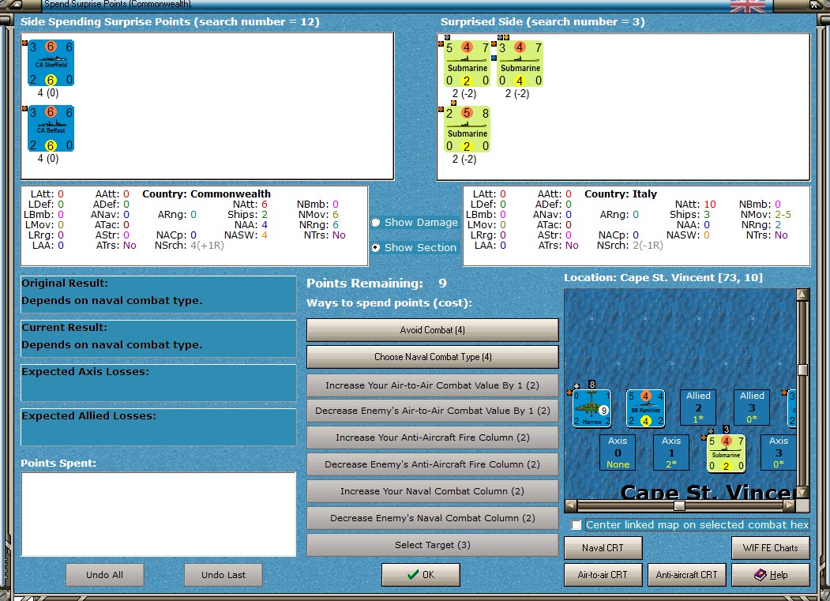Click the BB Ramillies counter on the map
The height and width of the screenshot is (601, 830).
coord(645,408)
